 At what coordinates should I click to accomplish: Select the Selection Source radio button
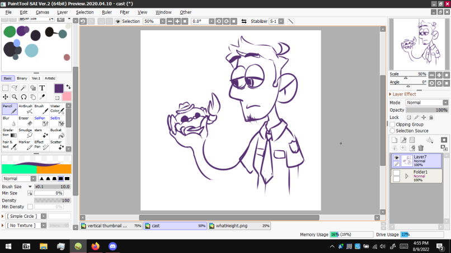click(x=393, y=131)
